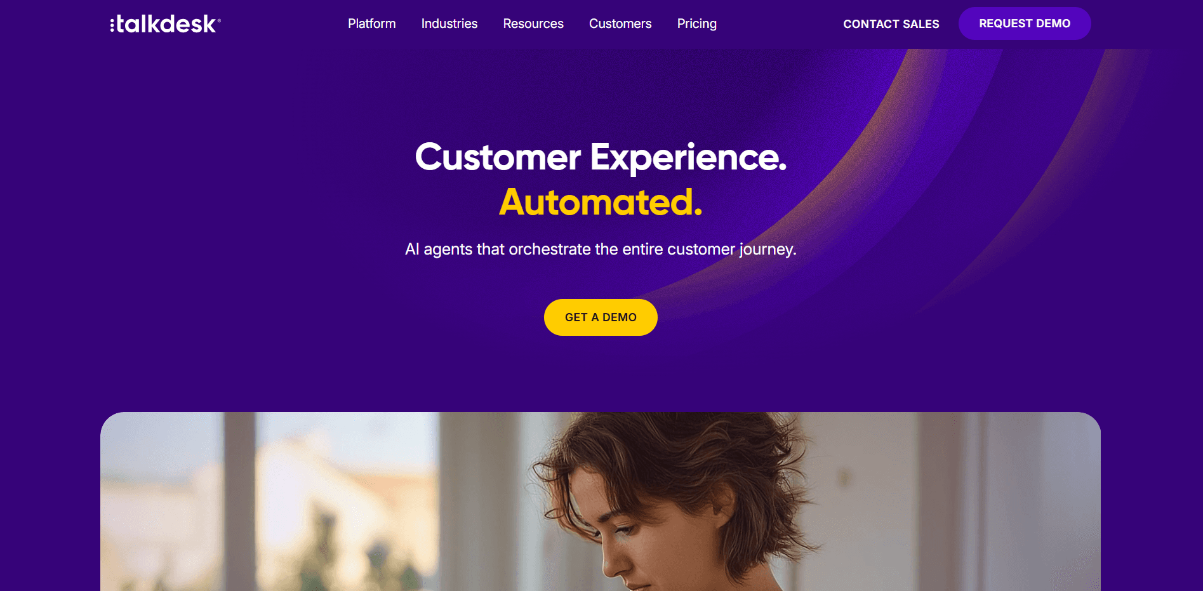The image size is (1203, 591).
Task: Select the yellow "Automated." heading text
Action: [601, 202]
